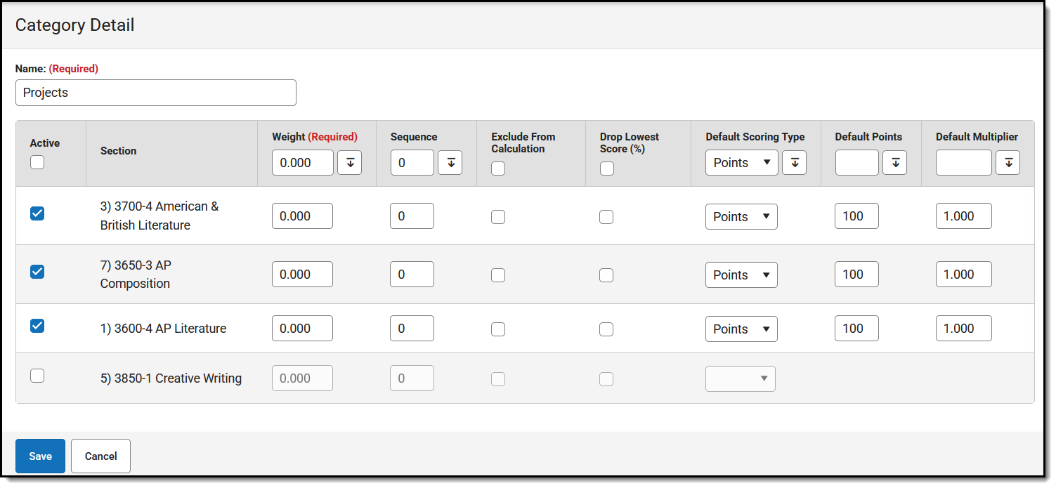
Task: Enable Drop Lowest Score for AP Composition
Action: (606, 275)
